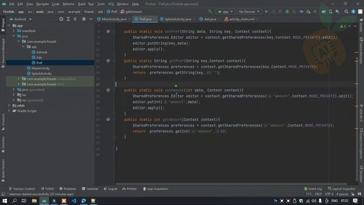Screen dimensions: 364x205
Task: Open the Layout Inspector
Action: [x=341, y=188]
